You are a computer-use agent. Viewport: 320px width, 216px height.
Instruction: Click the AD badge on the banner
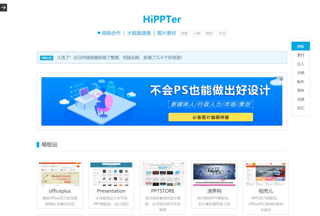[x=279, y=78]
